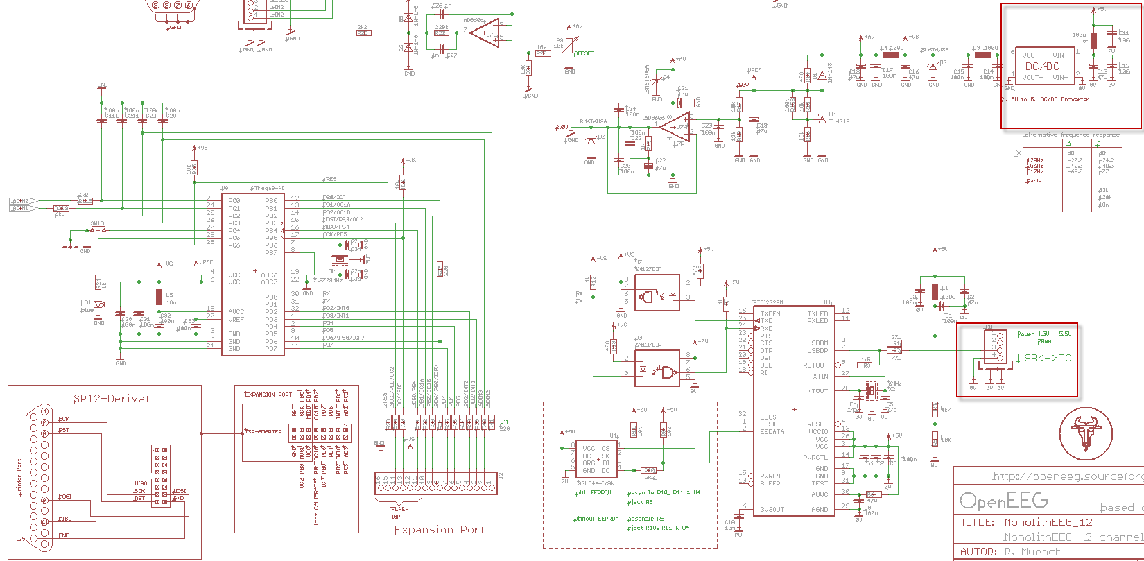
Task: Click the 3V3OUT pin label
Action: point(772,509)
